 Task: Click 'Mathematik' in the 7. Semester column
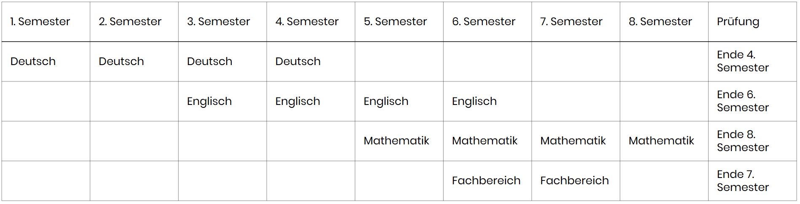pyautogui.click(x=573, y=141)
